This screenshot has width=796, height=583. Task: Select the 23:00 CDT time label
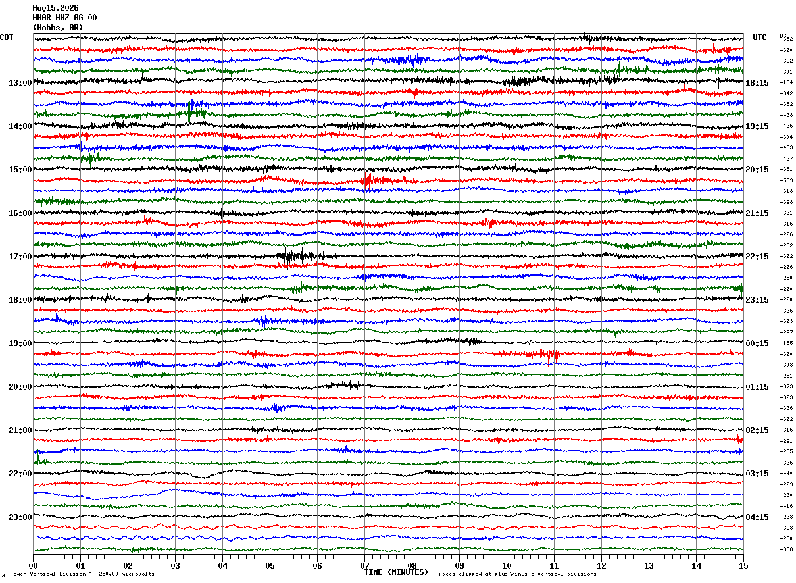(20, 517)
